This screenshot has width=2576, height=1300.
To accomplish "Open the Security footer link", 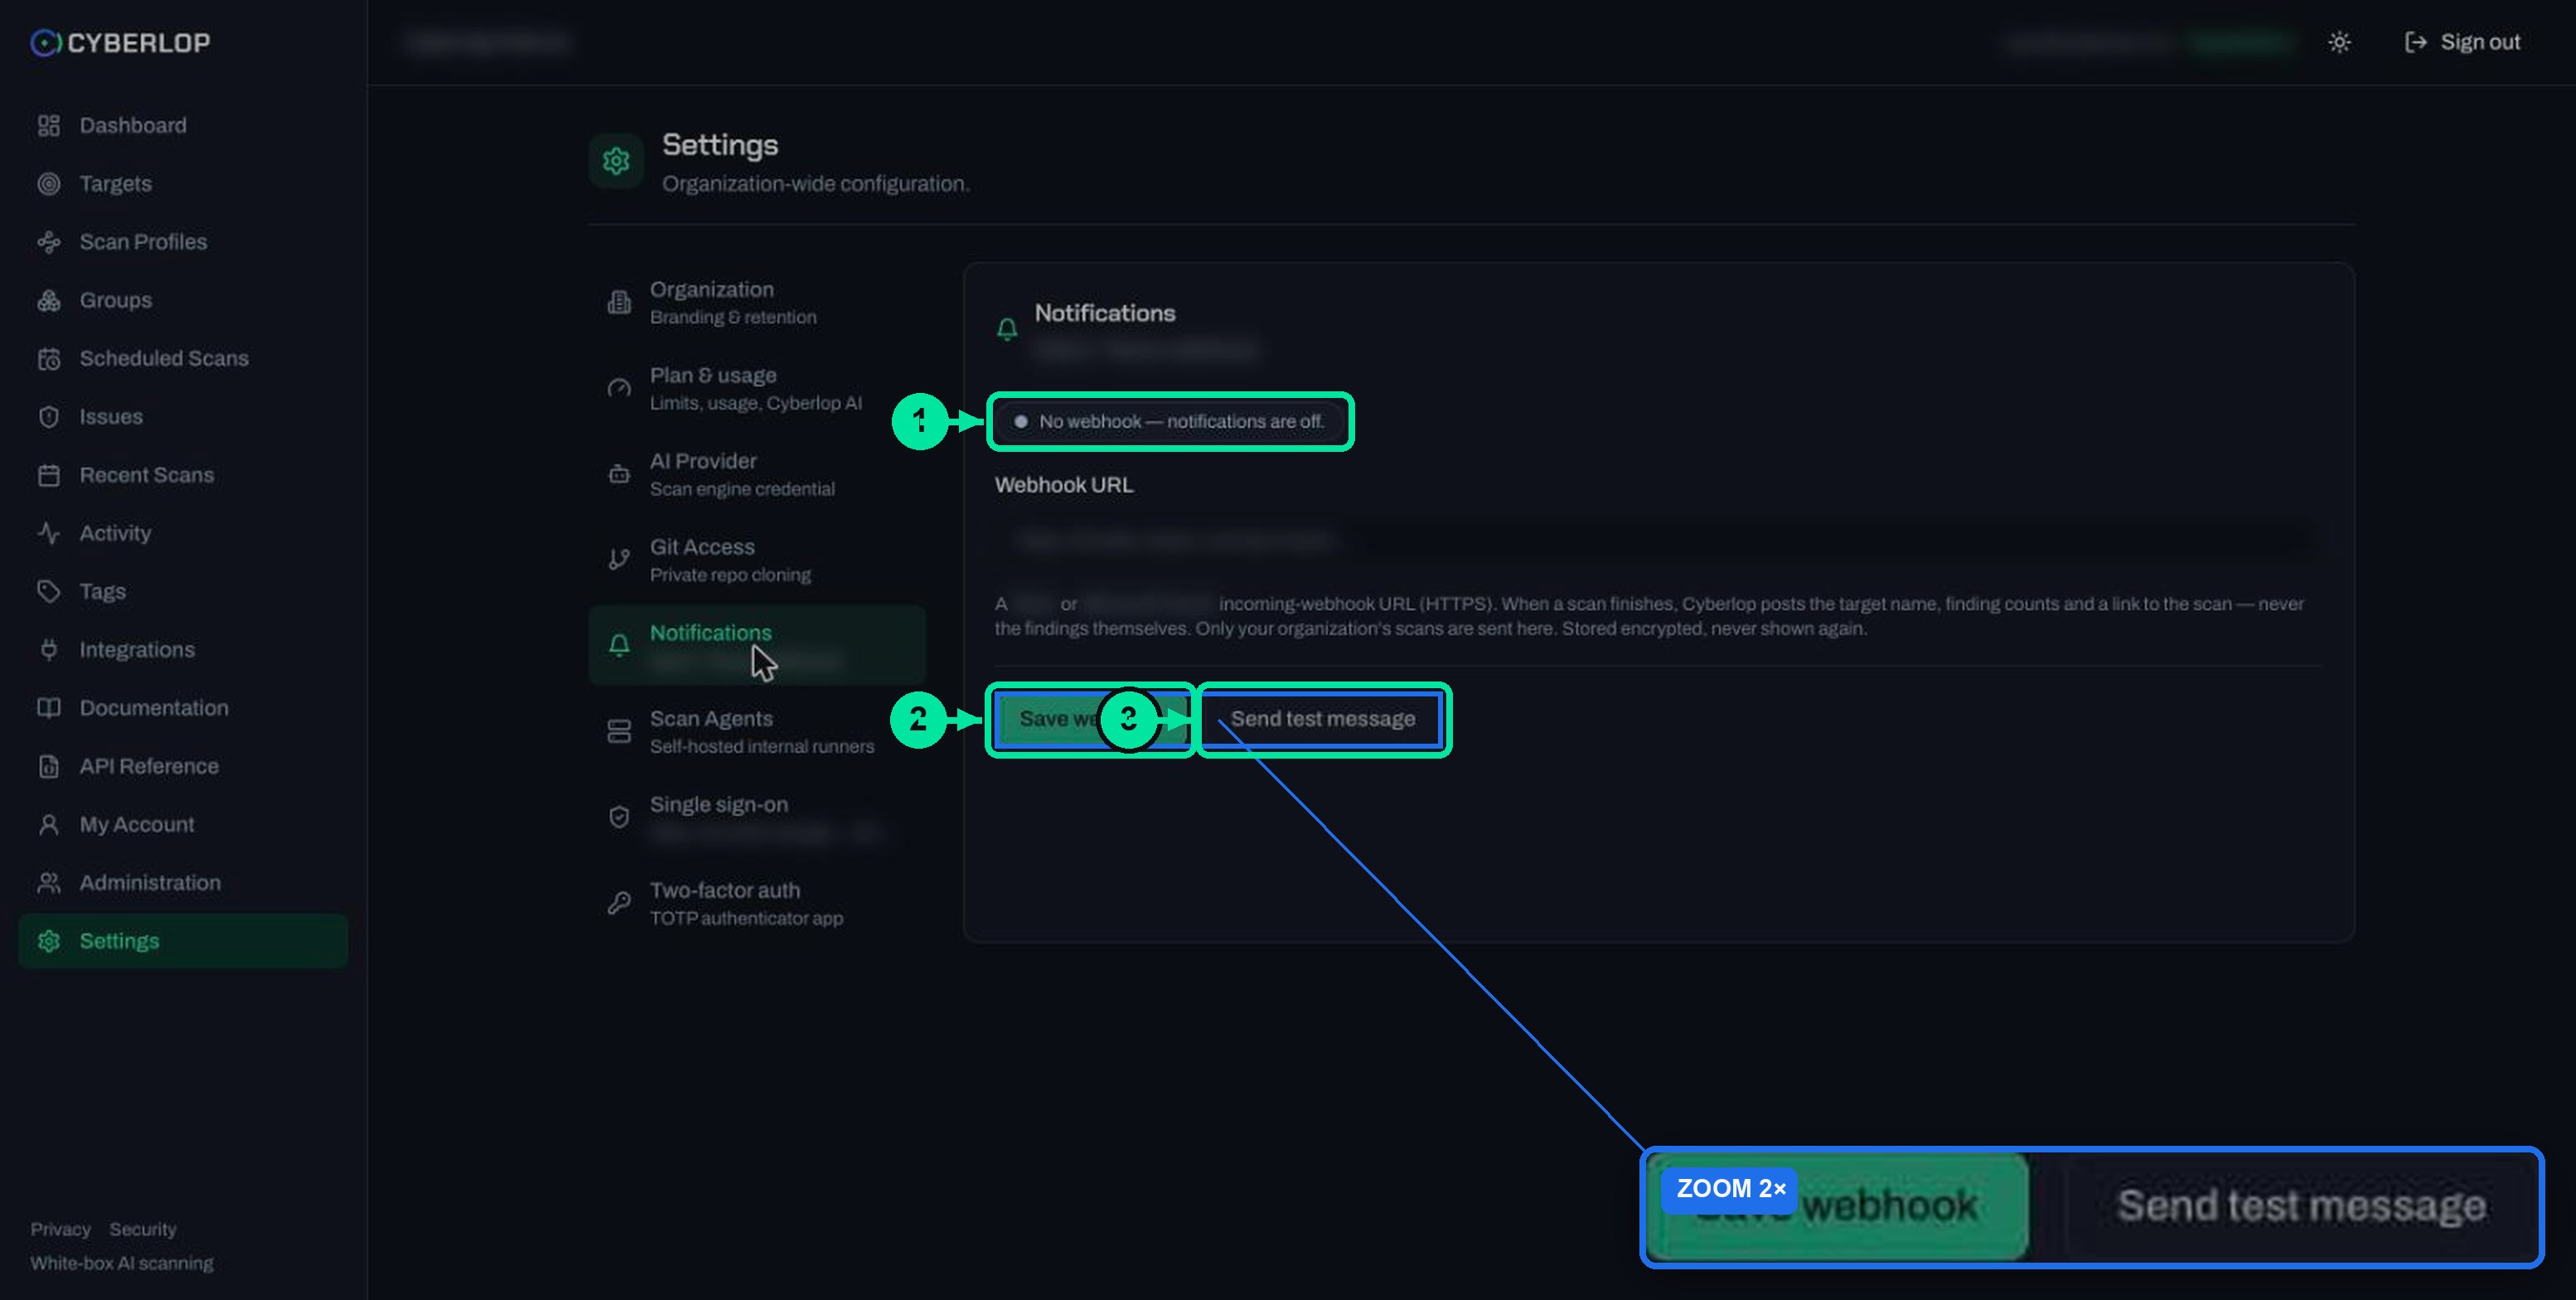I will (x=143, y=1229).
